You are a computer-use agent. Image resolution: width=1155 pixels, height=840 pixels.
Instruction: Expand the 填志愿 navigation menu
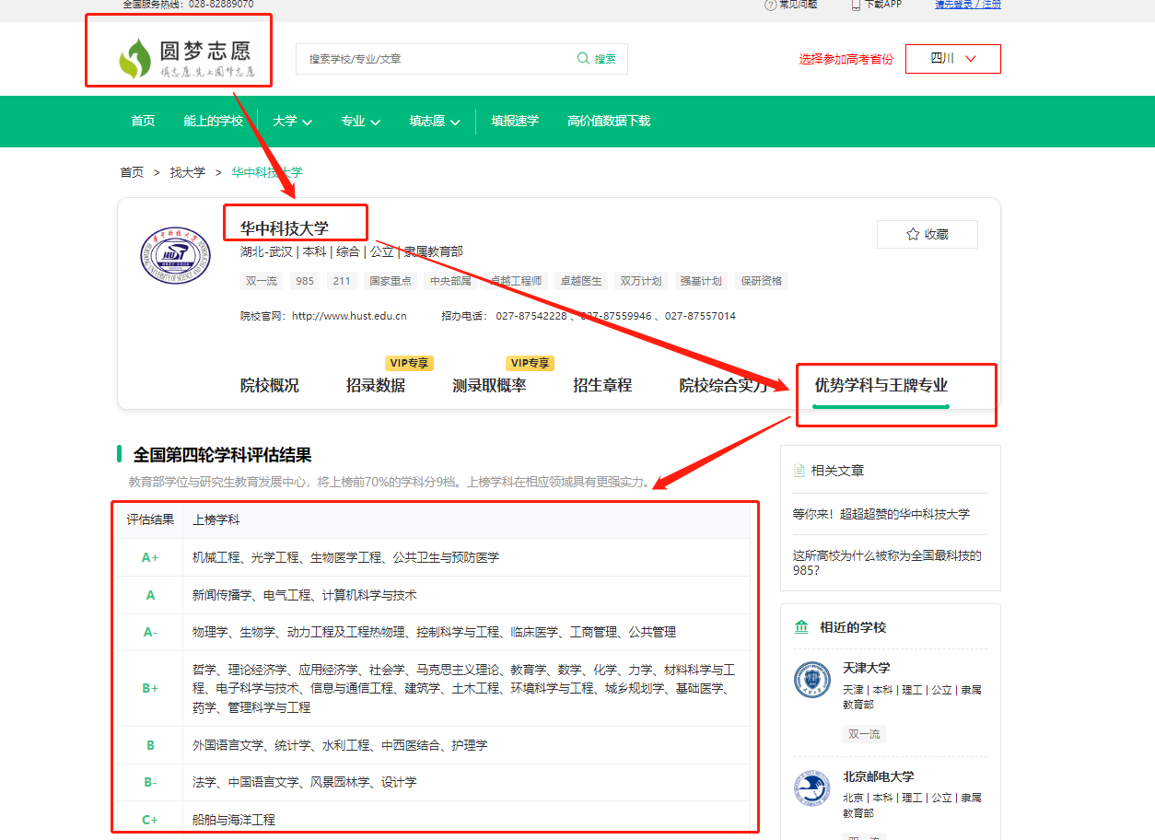(435, 122)
